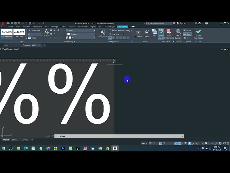Open the Justification tool
Screen dimensions: 230x173
coord(102,33)
